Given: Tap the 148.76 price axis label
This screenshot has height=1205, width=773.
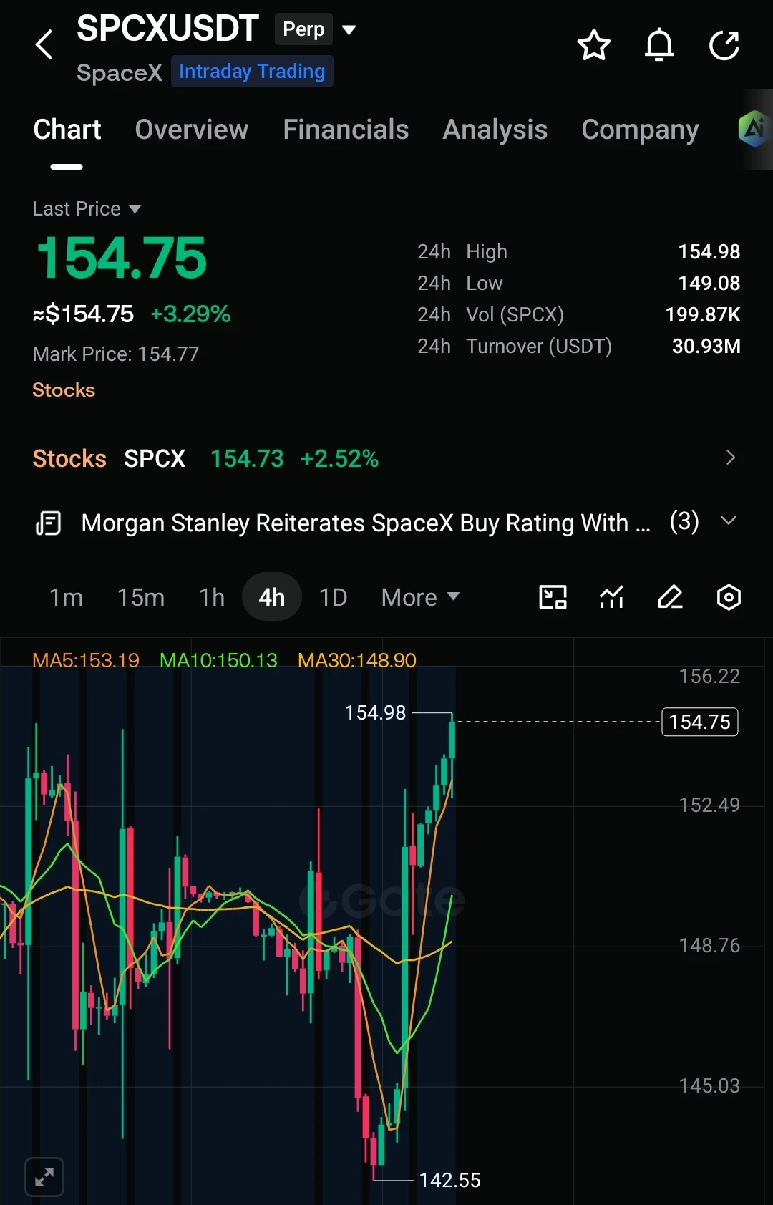Looking at the screenshot, I should (x=709, y=946).
